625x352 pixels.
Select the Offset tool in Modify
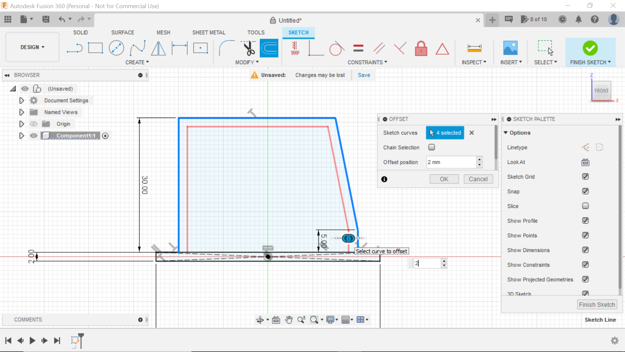point(269,48)
